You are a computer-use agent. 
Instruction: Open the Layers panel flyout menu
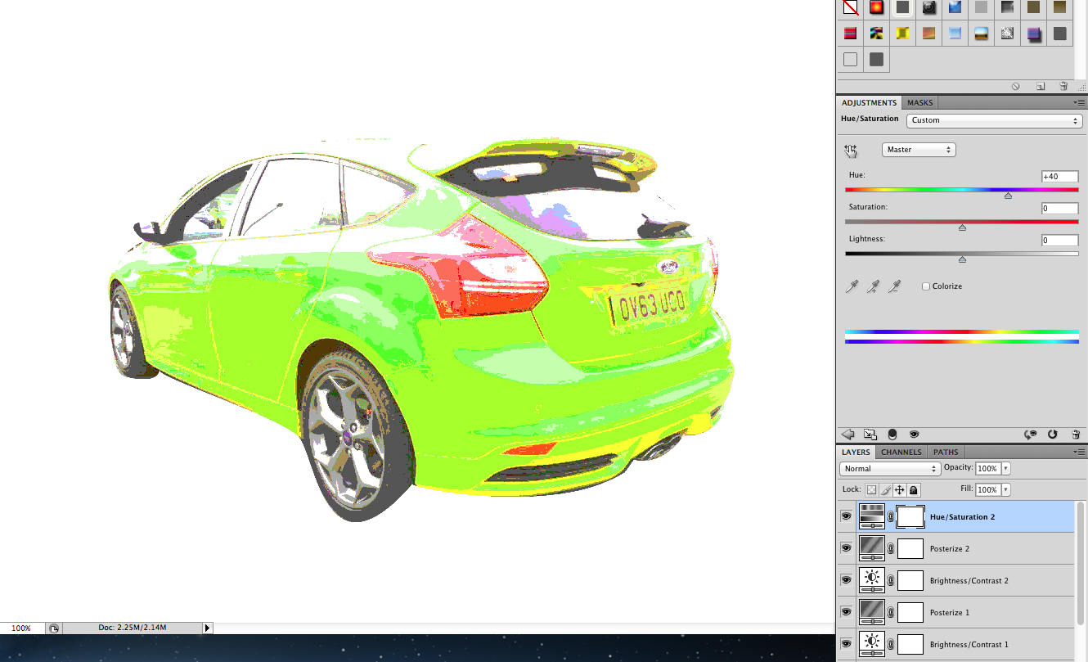pos(1080,452)
